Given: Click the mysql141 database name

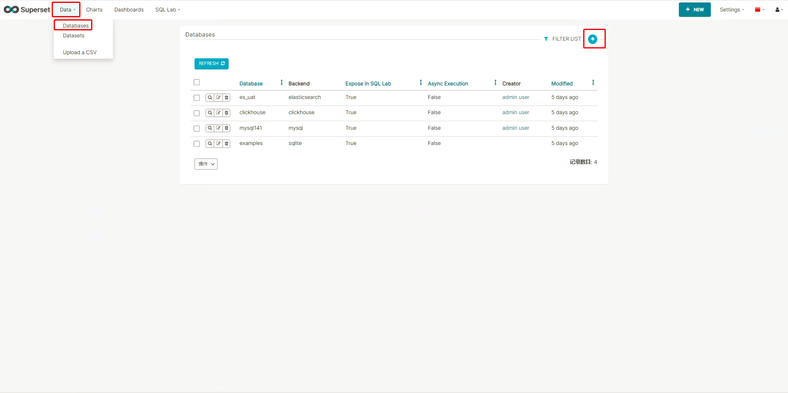Looking at the screenshot, I should [251, 128].
